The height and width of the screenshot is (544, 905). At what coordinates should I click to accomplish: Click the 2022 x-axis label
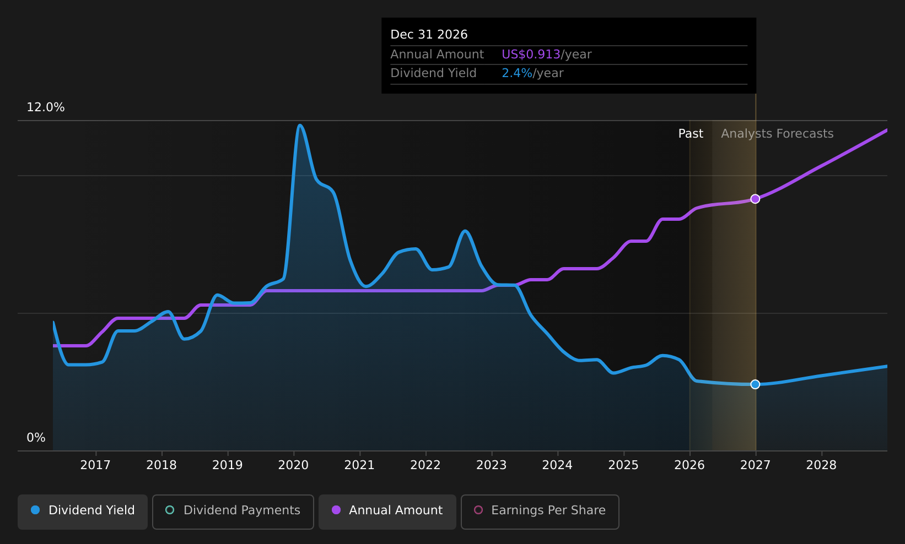tap(425, 465)
